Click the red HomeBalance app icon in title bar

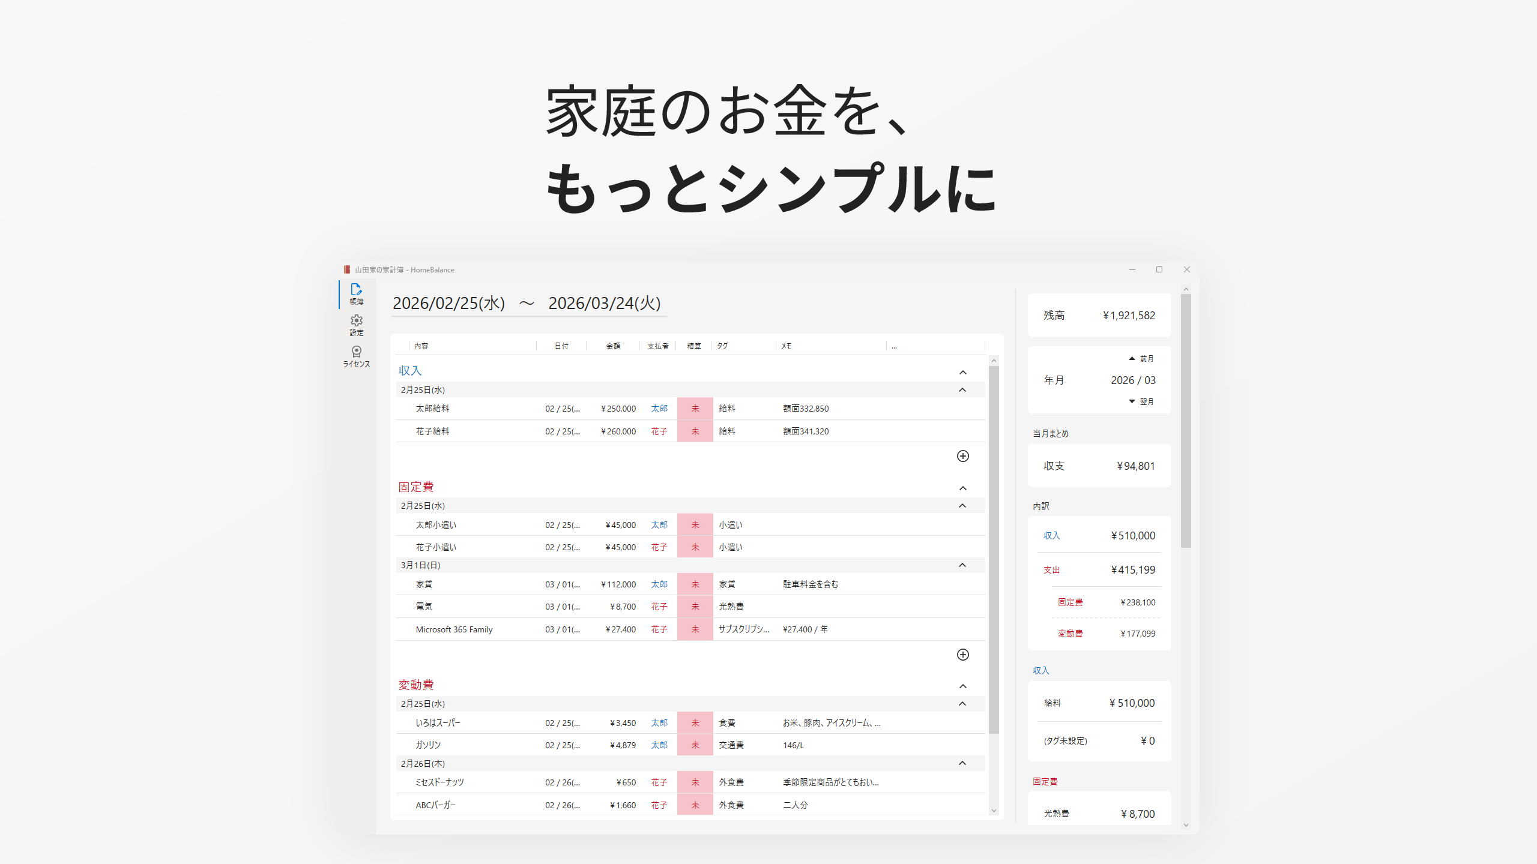tap(346, 270)
